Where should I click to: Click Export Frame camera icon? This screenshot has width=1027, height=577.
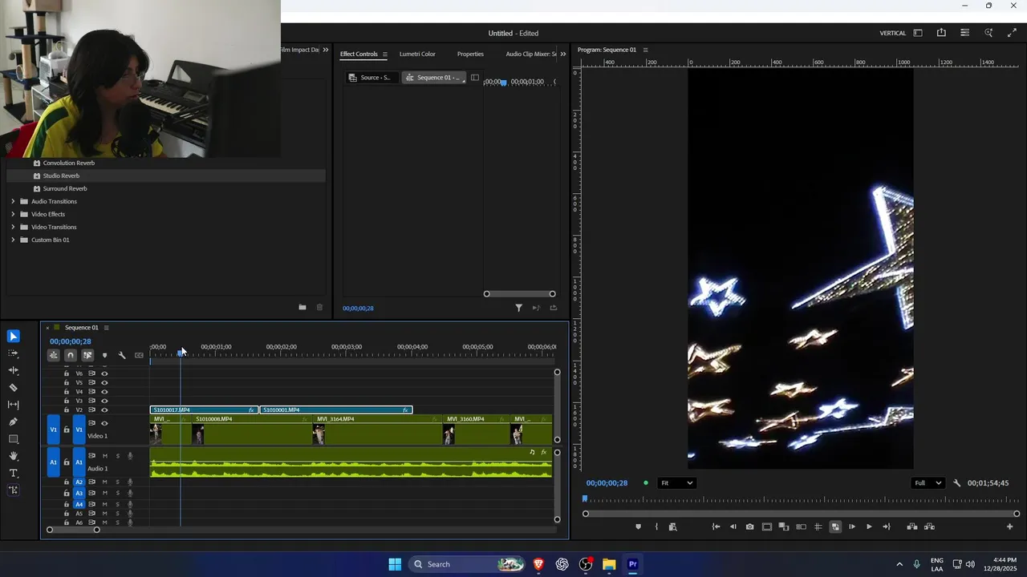click(750, 527)
